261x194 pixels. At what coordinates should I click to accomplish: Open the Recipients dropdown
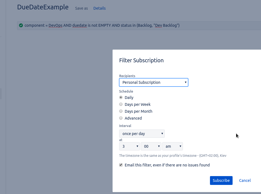point(154,82)
